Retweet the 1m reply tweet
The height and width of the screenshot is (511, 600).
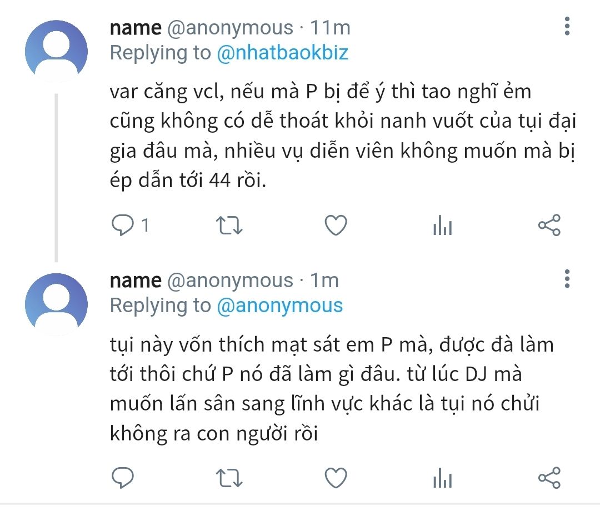pyautogui.click(x=229, y=478)
